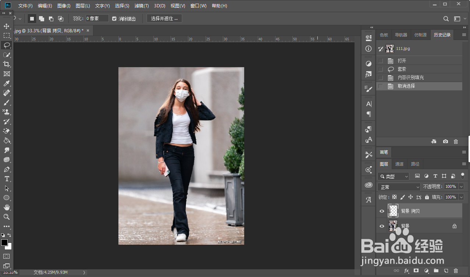Select the Spot Healing Brush tool
Screen dimensions: 470x277
pyautogui.click(x=7, y=93)
